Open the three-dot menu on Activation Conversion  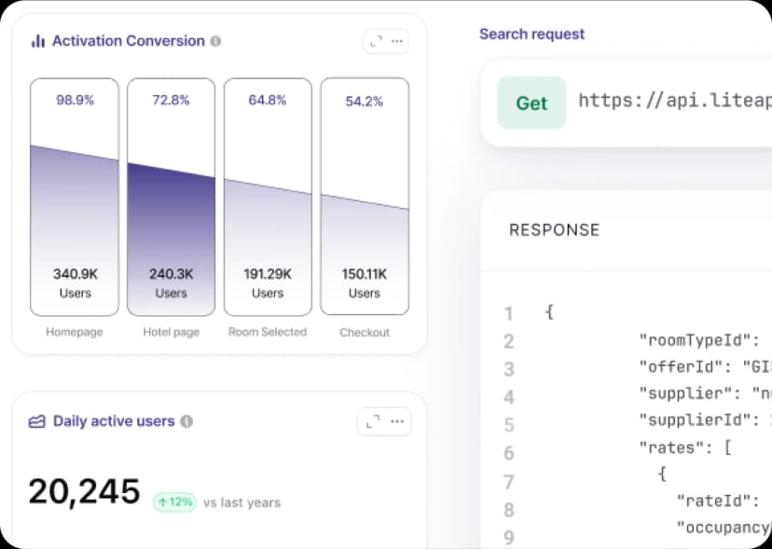click(398, 41)
